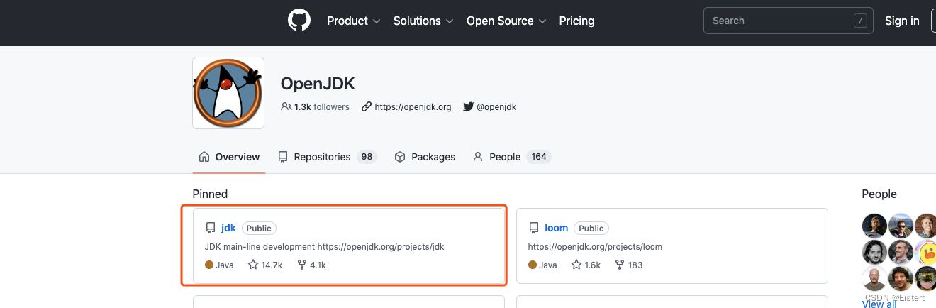Open middle avatar in third People row
Viewport: 936px width, 308px height.
pyautogui.click(x=901, y=279)
